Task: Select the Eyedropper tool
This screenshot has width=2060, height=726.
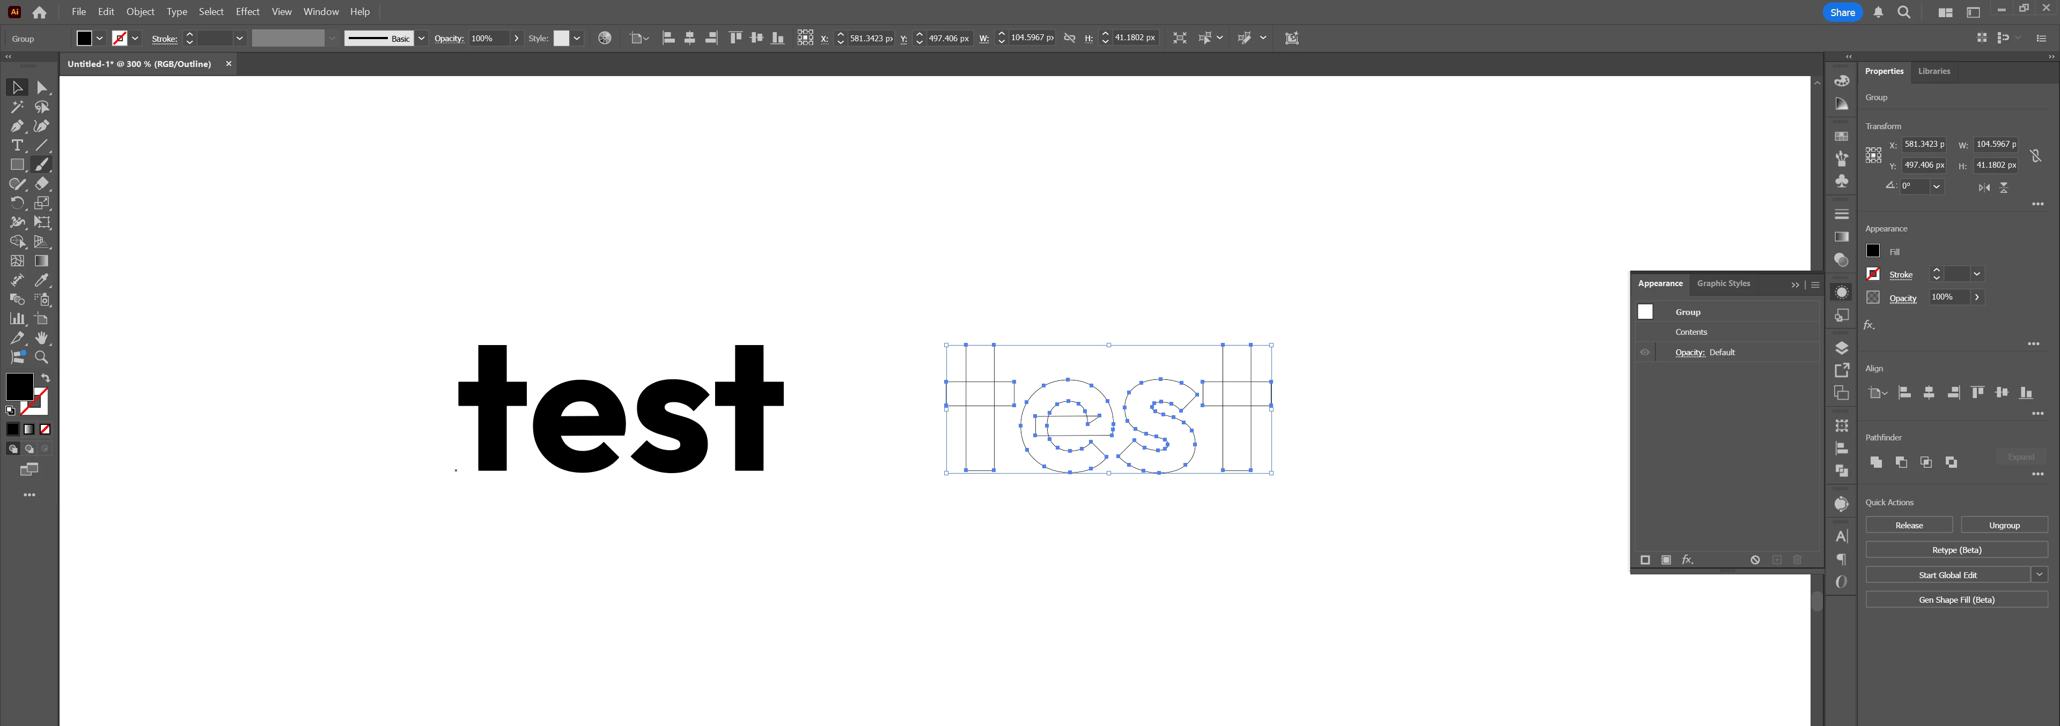Action: tap(42, 280)
